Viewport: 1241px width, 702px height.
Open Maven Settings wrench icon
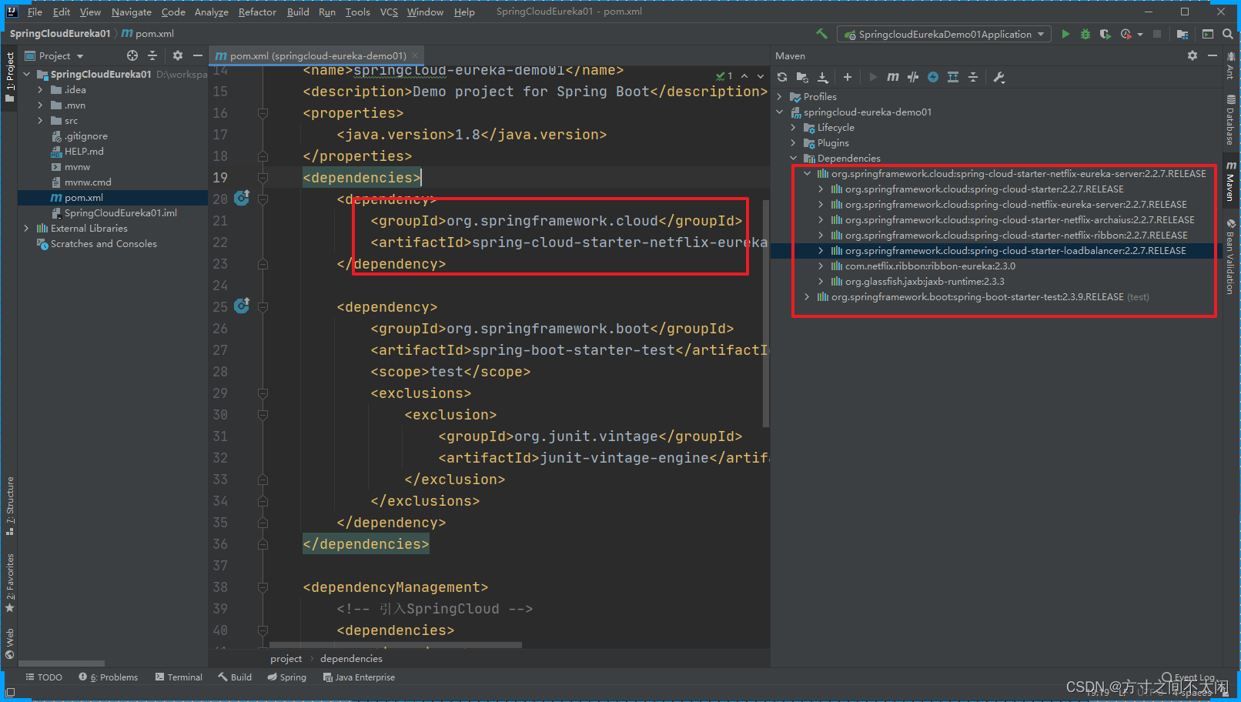click(999, 77)
